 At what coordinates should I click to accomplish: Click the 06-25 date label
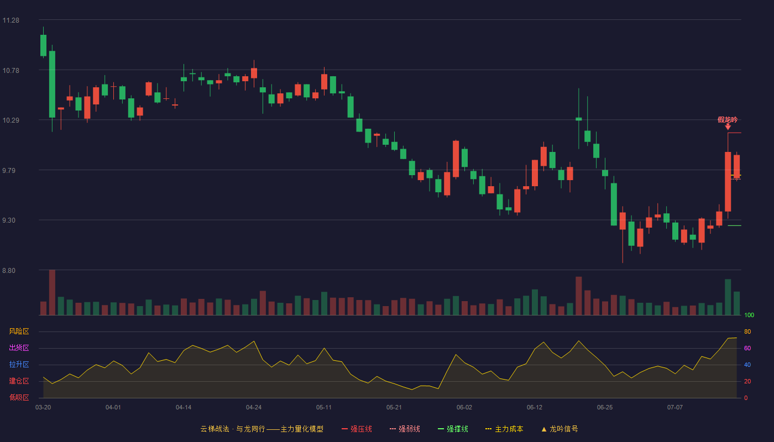tap(605, 407)
